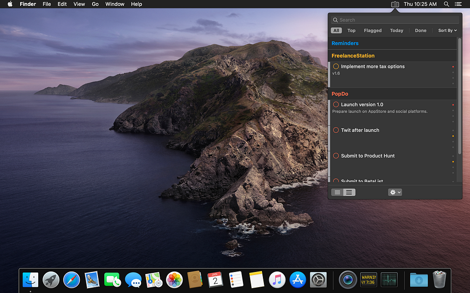Tick 'Submit to Product Hunt' circle
The image size is (470, 293).
(x=336, y=156)
